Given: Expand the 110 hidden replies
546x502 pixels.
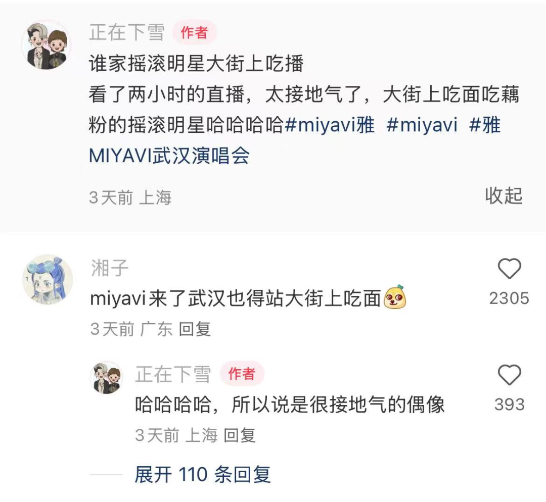Looking at the screenshot, I should pos(203,474).
